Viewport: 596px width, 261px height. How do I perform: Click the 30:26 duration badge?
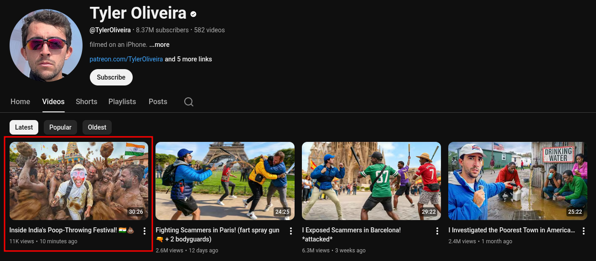pos(136,212)
